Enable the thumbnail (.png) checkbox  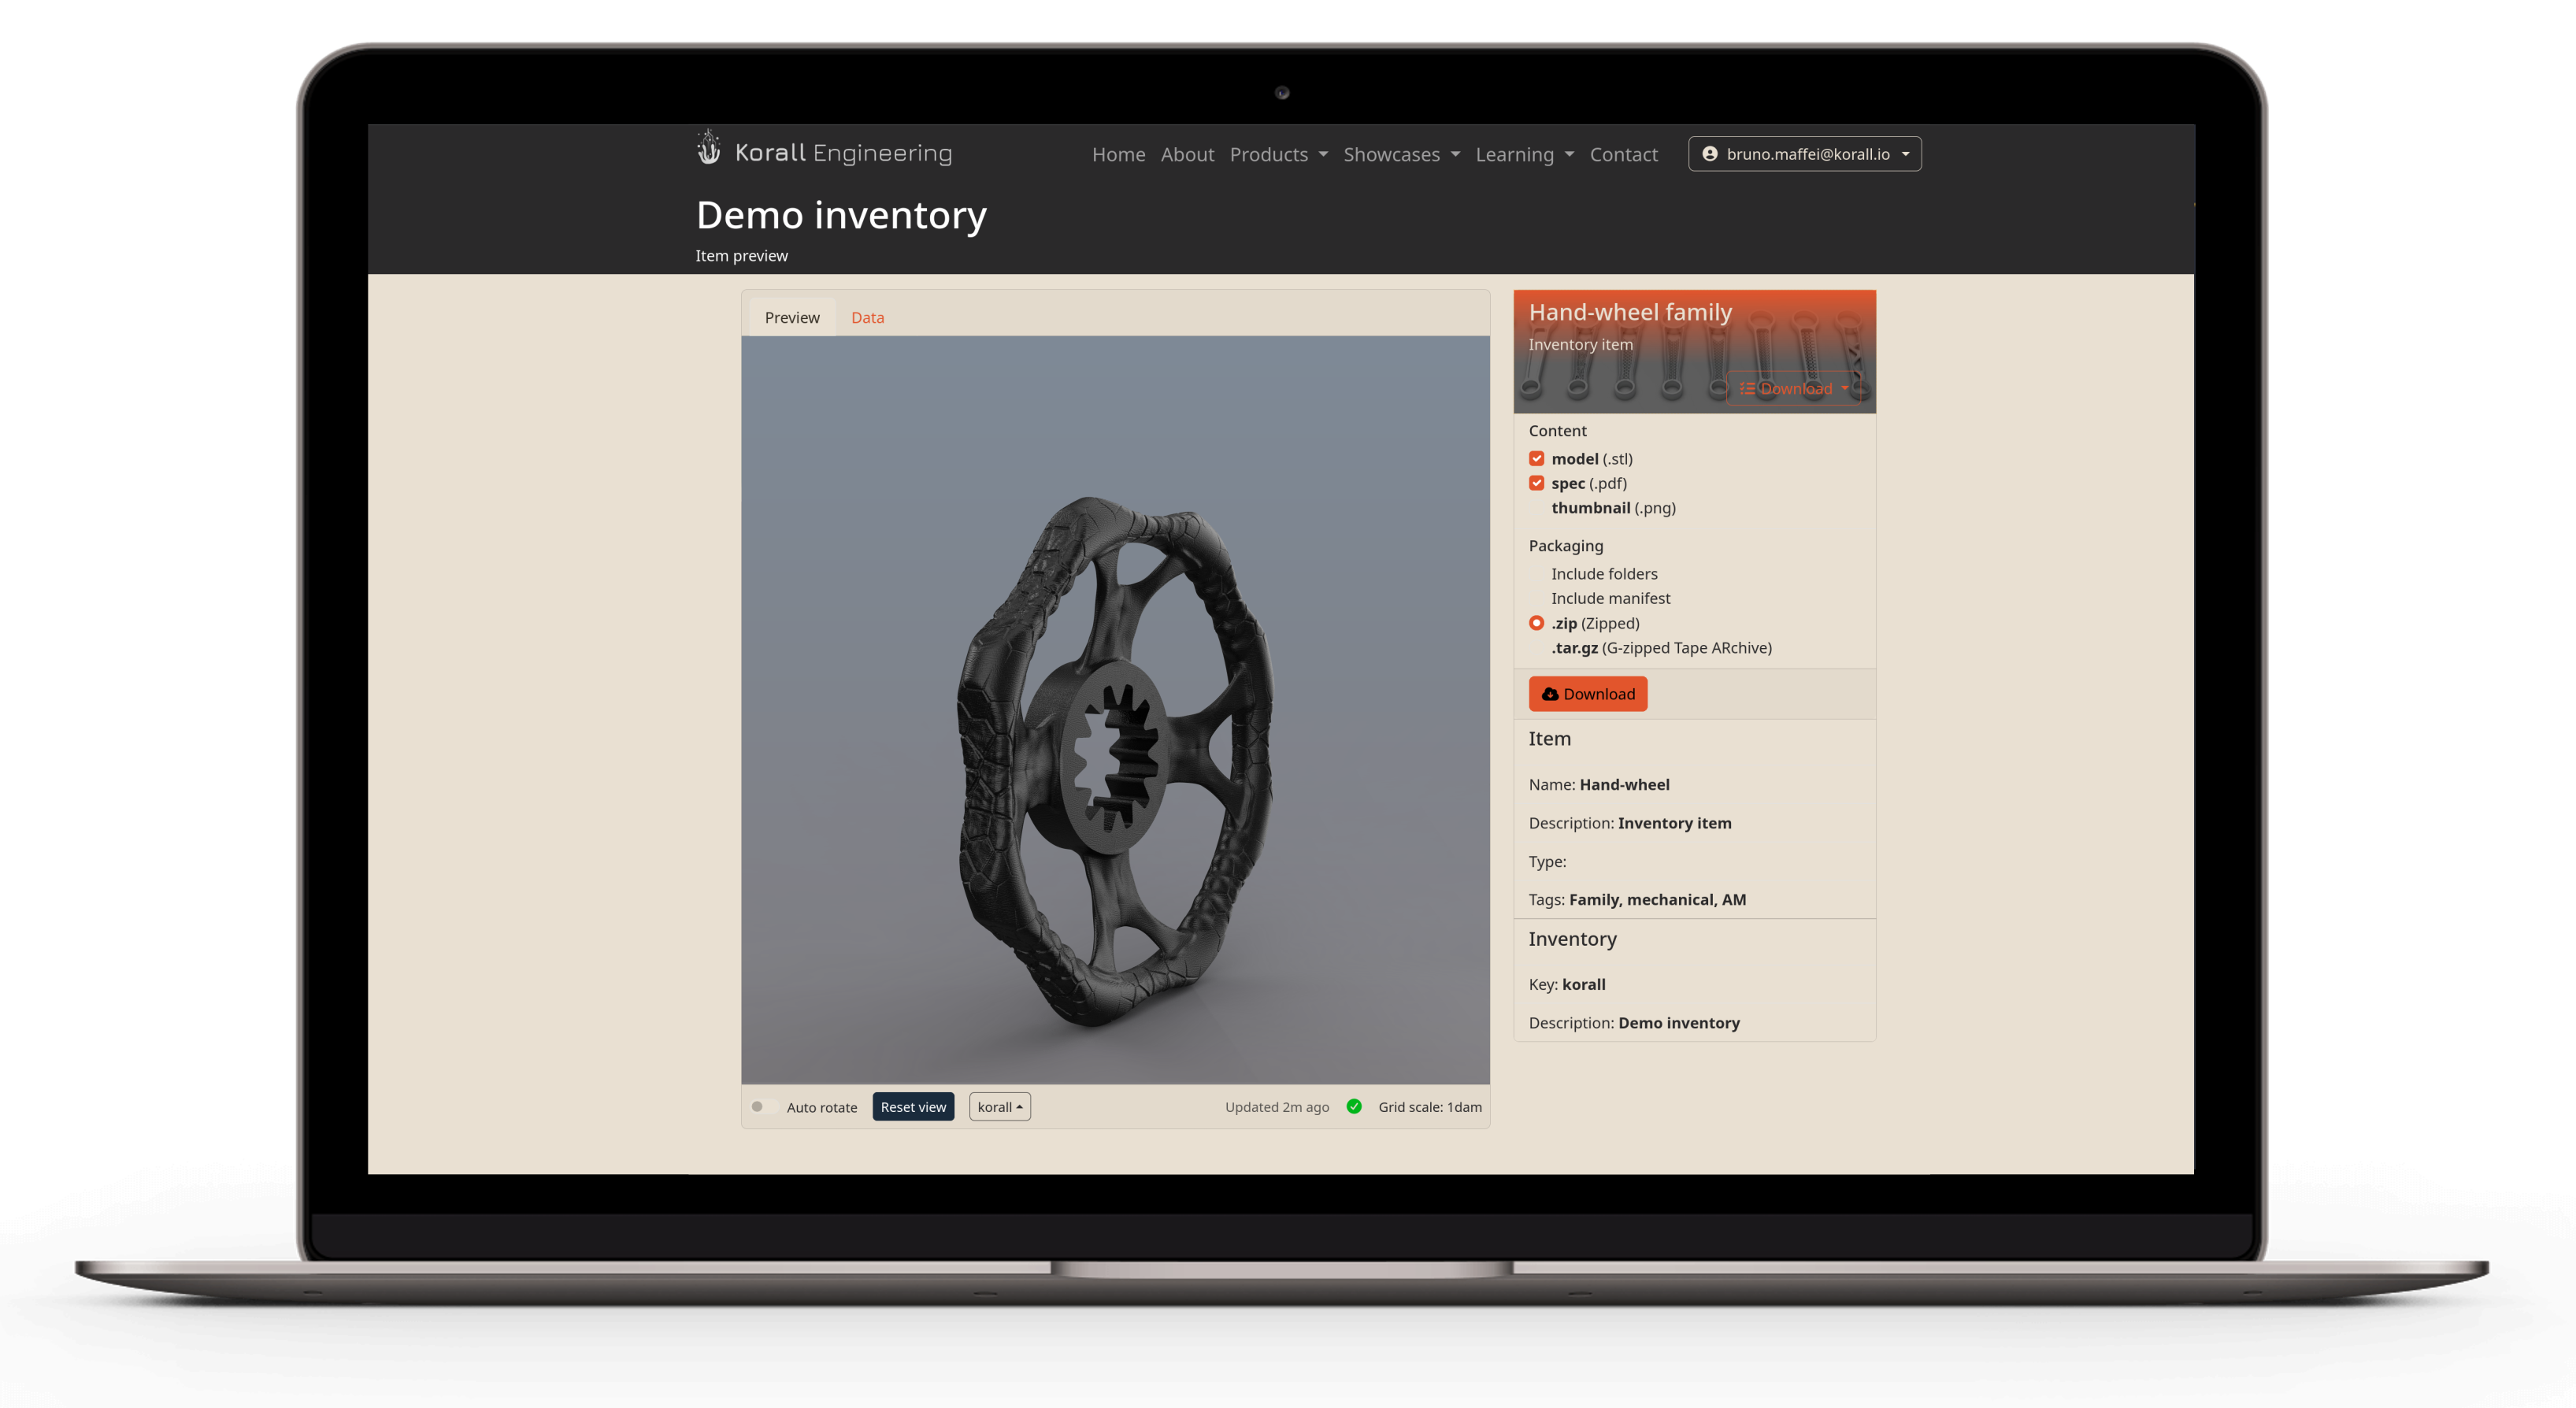tap(1536, 508)
